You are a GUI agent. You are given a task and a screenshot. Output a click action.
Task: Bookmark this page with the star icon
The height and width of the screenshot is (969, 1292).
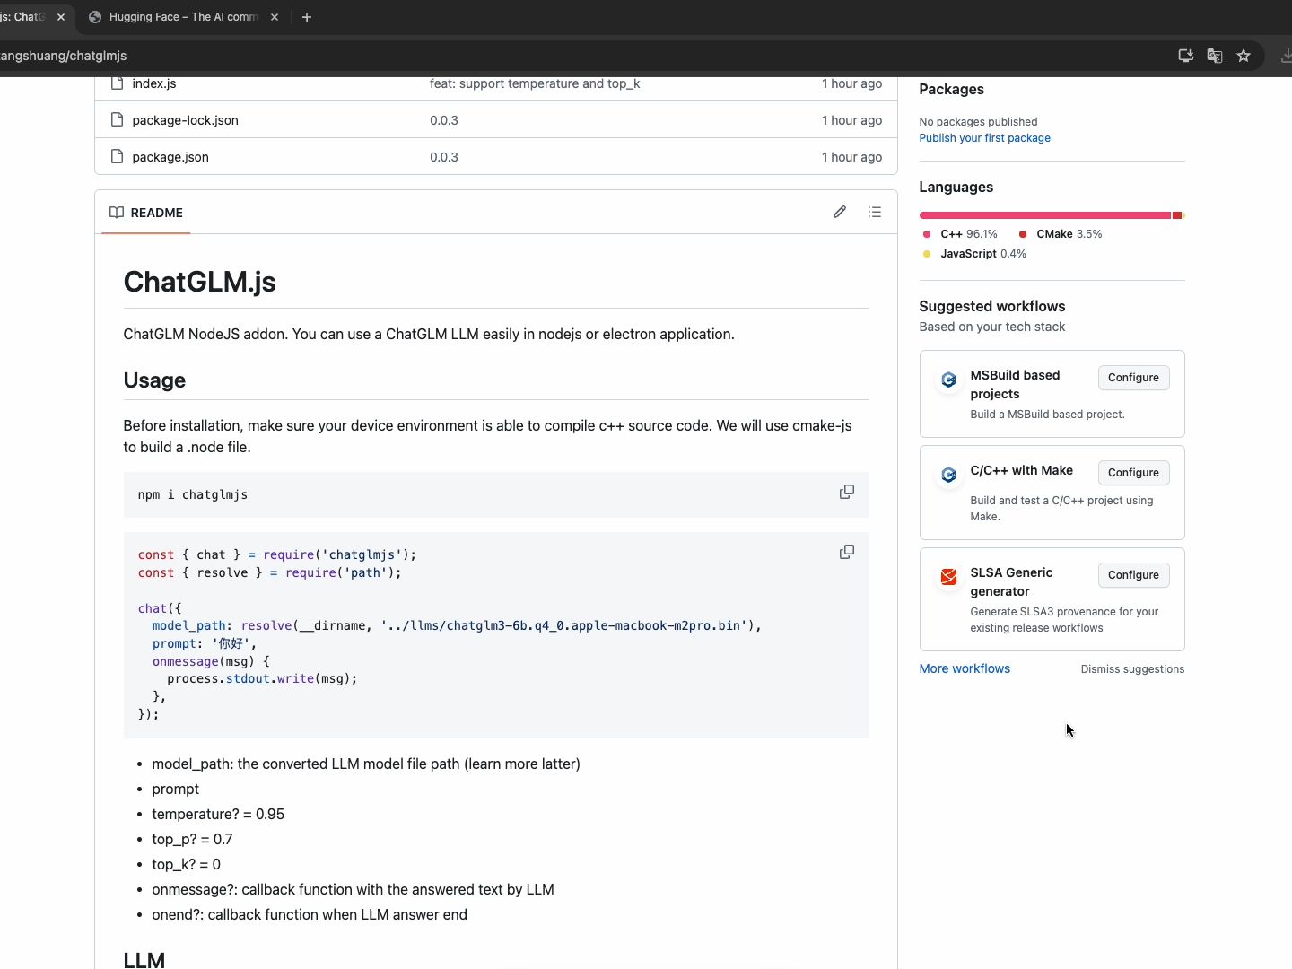click(x=1244, y=56)
